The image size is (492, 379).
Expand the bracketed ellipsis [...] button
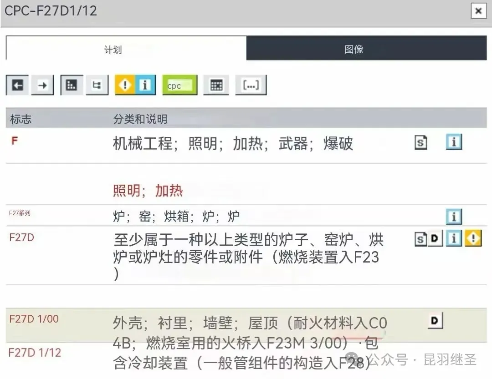click(251, 85)
